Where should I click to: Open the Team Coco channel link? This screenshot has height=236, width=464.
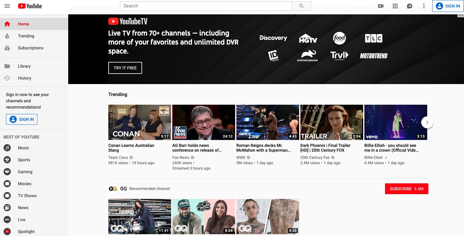coord(118,158)
